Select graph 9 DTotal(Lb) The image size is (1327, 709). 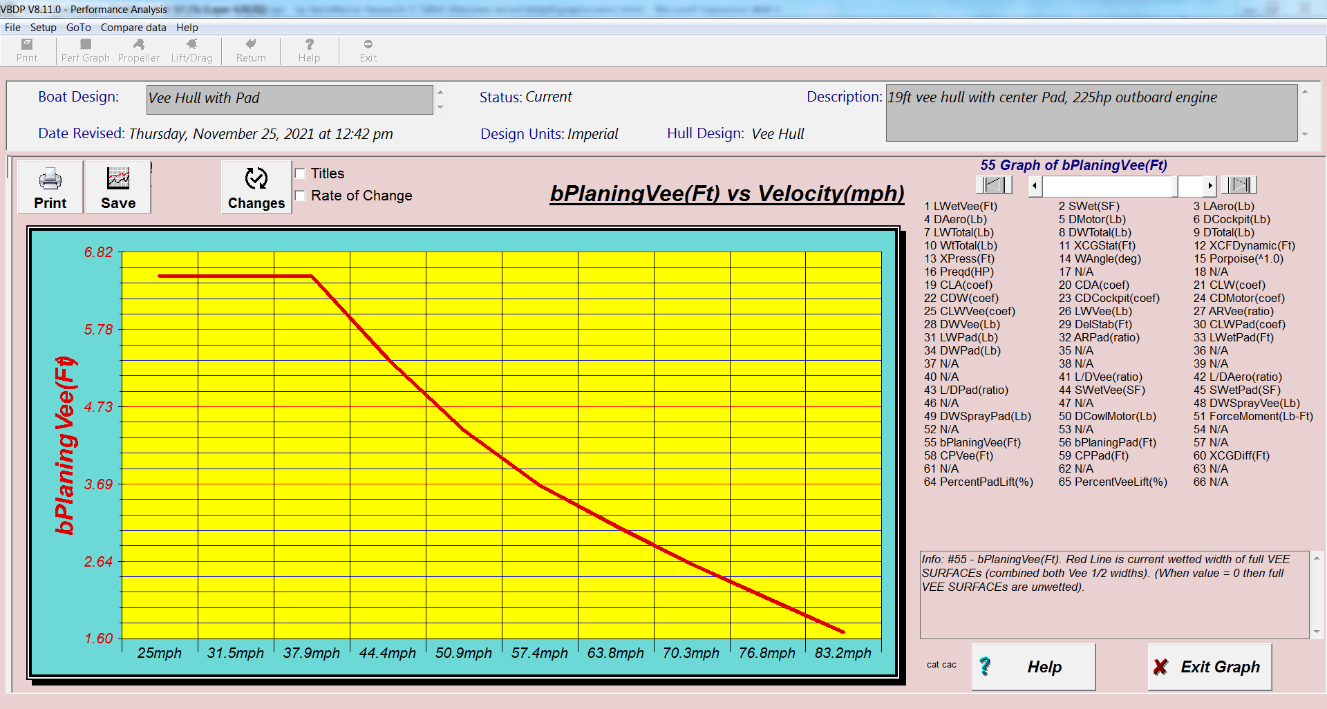pos(1223,232)
